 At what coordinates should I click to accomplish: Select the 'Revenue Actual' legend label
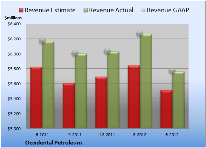point(111,10)
